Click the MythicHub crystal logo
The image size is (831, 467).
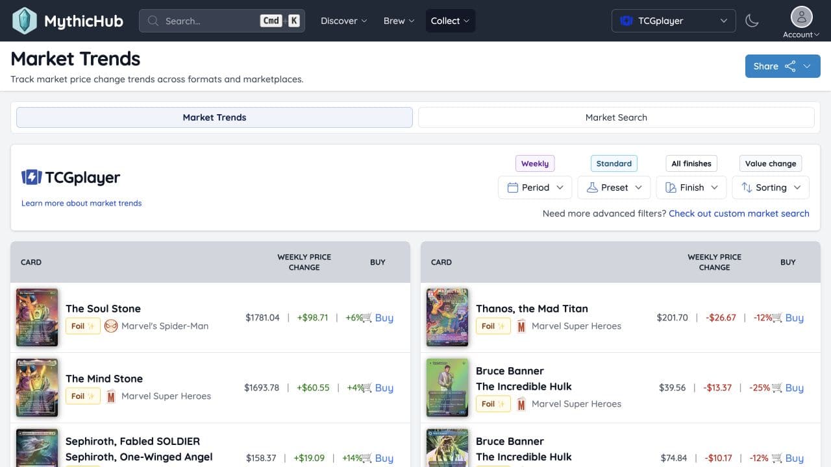click(x=25, y=21)
